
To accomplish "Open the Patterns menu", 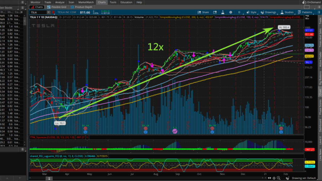I will pyautogui.click(x=305, y=12).
